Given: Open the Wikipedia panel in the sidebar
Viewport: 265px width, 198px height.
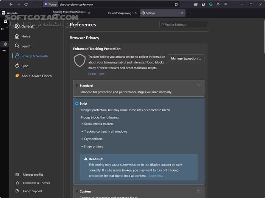Looking at the screenshot, I should tap(5, 21).
